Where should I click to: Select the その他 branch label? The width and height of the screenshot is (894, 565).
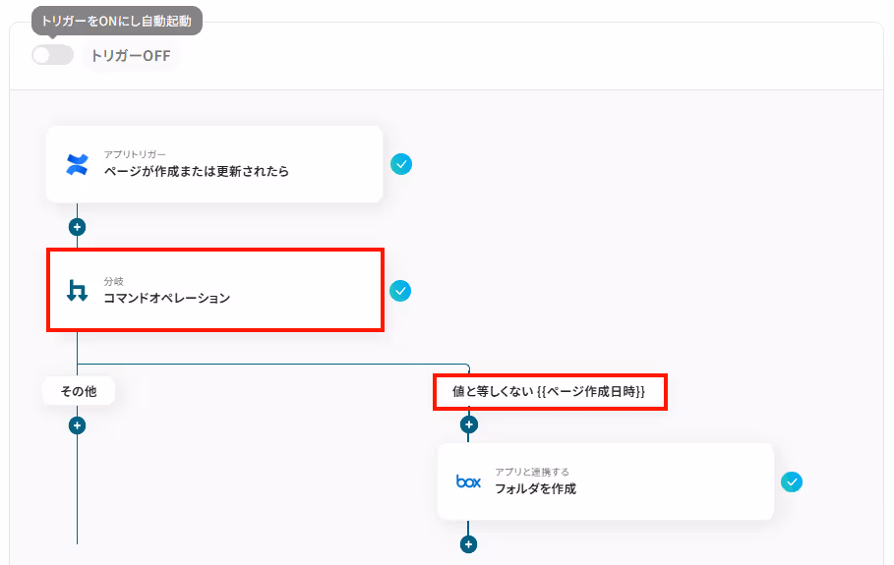click(79, 391)
